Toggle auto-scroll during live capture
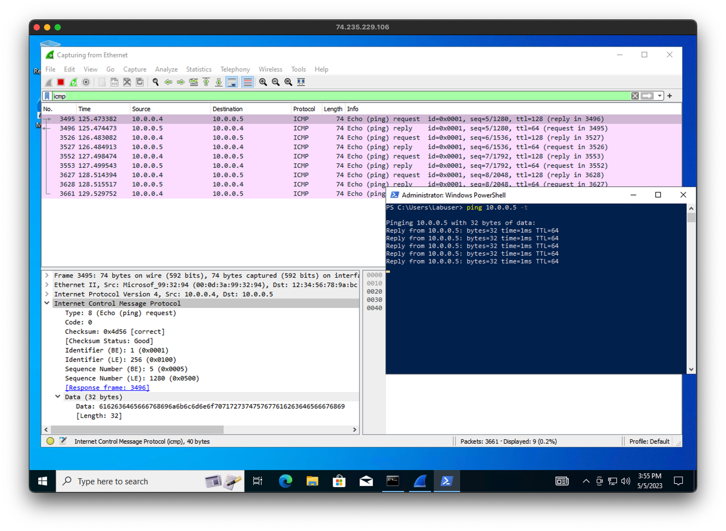 [231, 82]
